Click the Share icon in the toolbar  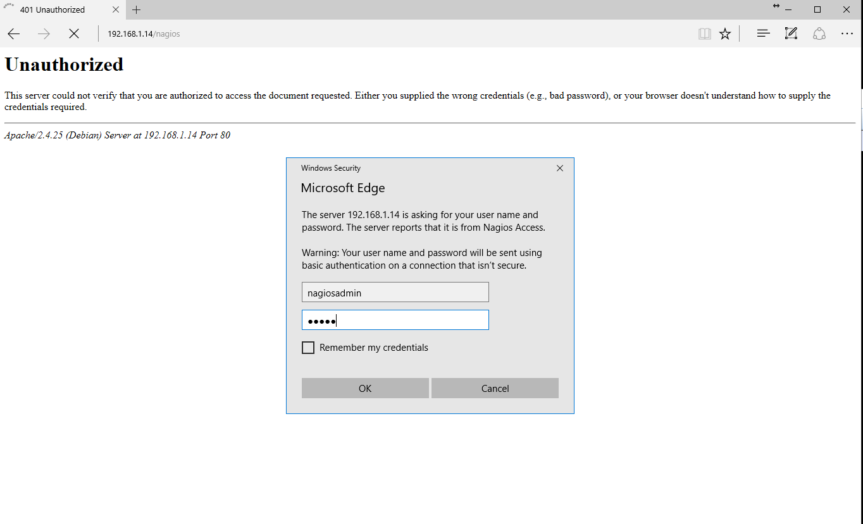pos(819,34)
